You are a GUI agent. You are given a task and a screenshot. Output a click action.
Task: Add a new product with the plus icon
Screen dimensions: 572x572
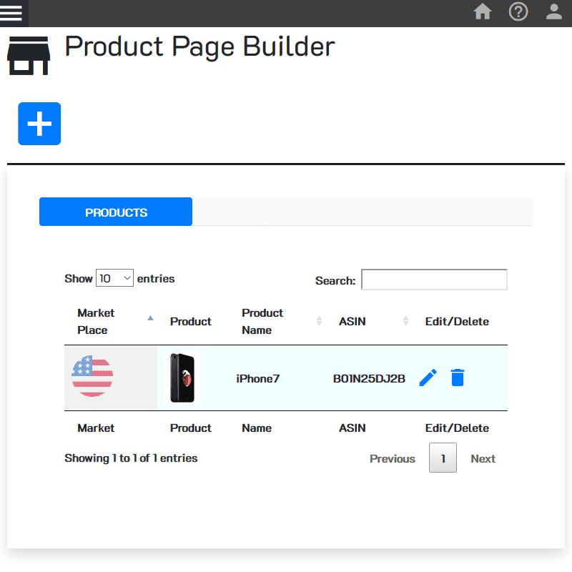[39, 123]
